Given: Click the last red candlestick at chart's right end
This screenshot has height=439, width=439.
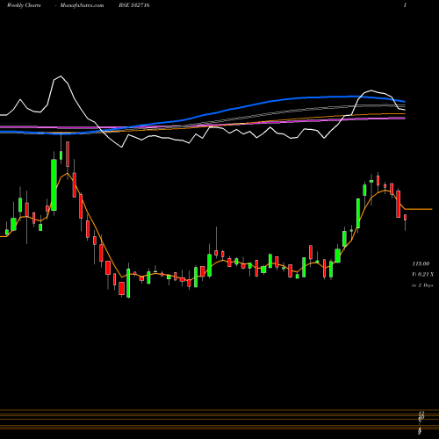Looking at the screenshot, I should [406, 217].
